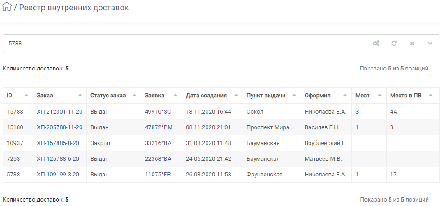Viewport: 441px width, 206px height.
Task: Clear the search field with X icon
Action: coord(412,43)
